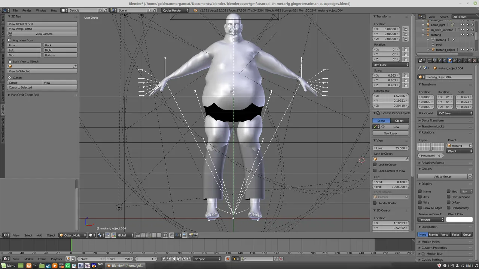This screenshot has height=269, width=479.
Task: Open the Cycles Render engine dropdown
Action: pyautogui.click(x=175, y=10)
